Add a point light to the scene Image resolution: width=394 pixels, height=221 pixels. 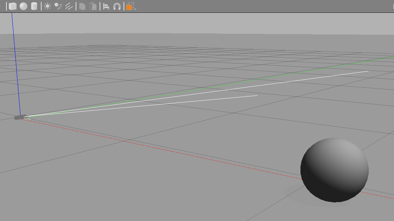[x=47, y=6]
